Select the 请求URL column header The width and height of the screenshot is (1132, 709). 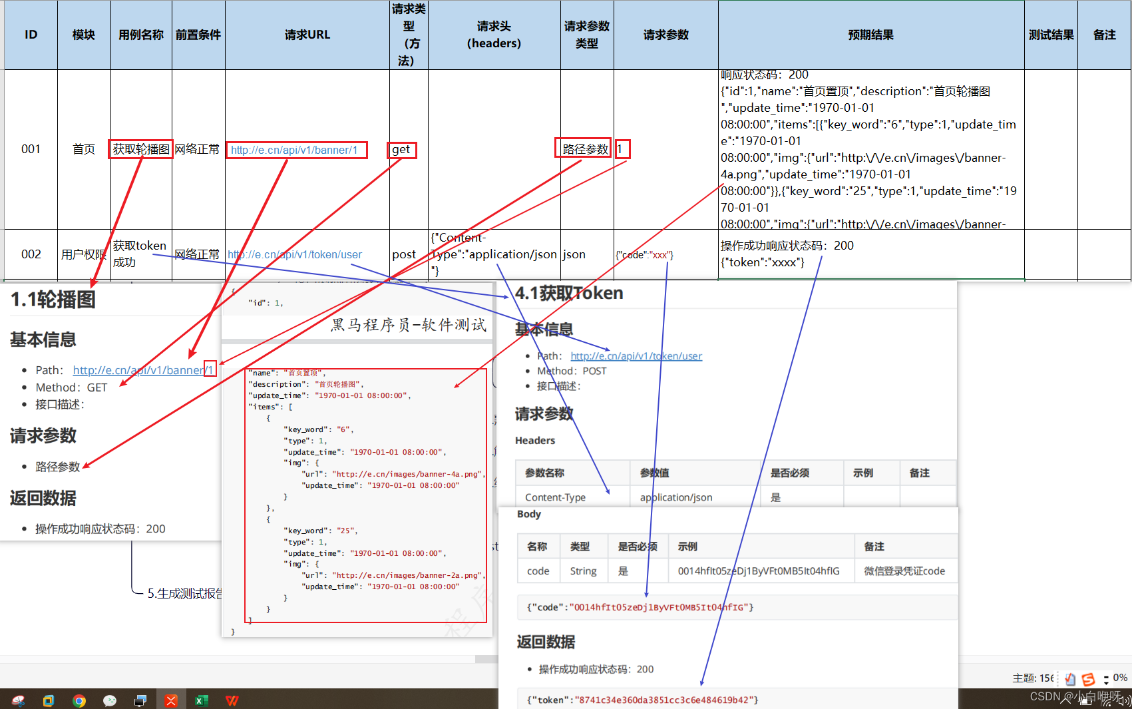coord(307,35)
